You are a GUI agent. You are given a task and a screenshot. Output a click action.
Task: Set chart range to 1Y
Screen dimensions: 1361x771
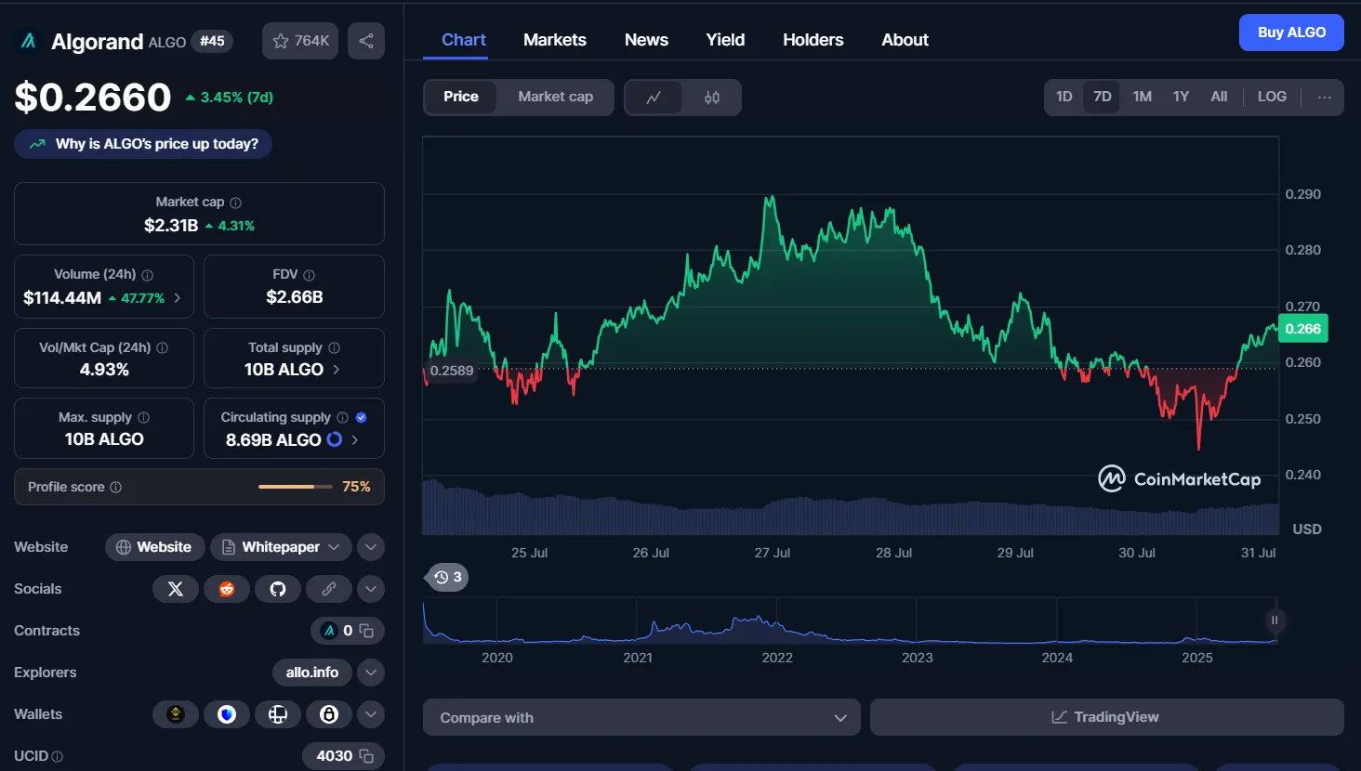click(1182, 97)
